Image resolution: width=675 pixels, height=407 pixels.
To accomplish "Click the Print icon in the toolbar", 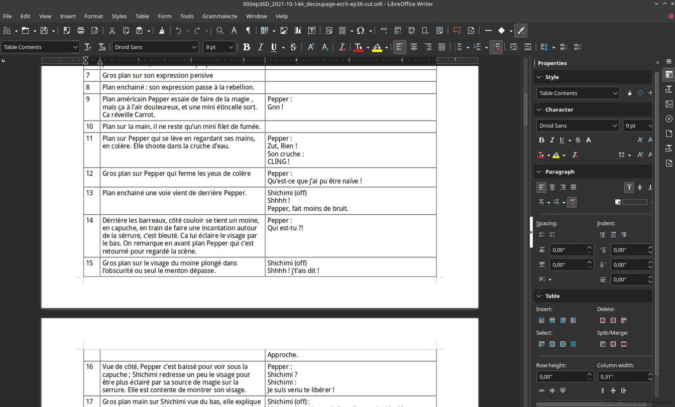I will 80,31.
